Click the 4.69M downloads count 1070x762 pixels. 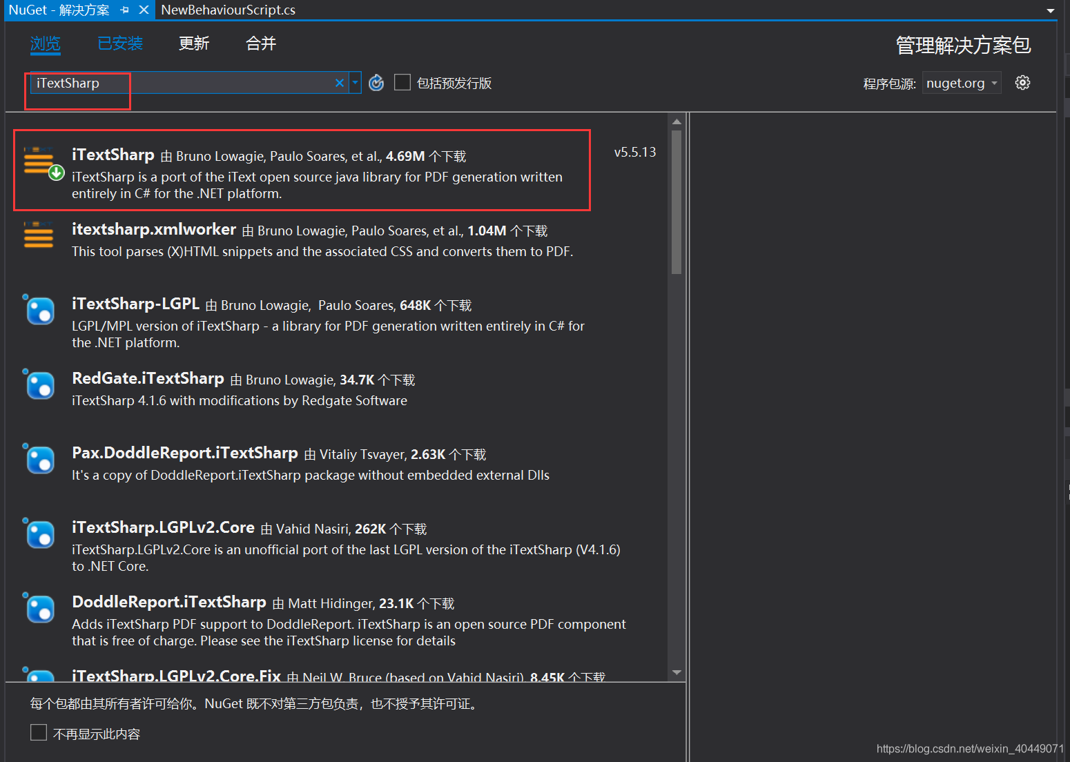(x=405, y=156)
